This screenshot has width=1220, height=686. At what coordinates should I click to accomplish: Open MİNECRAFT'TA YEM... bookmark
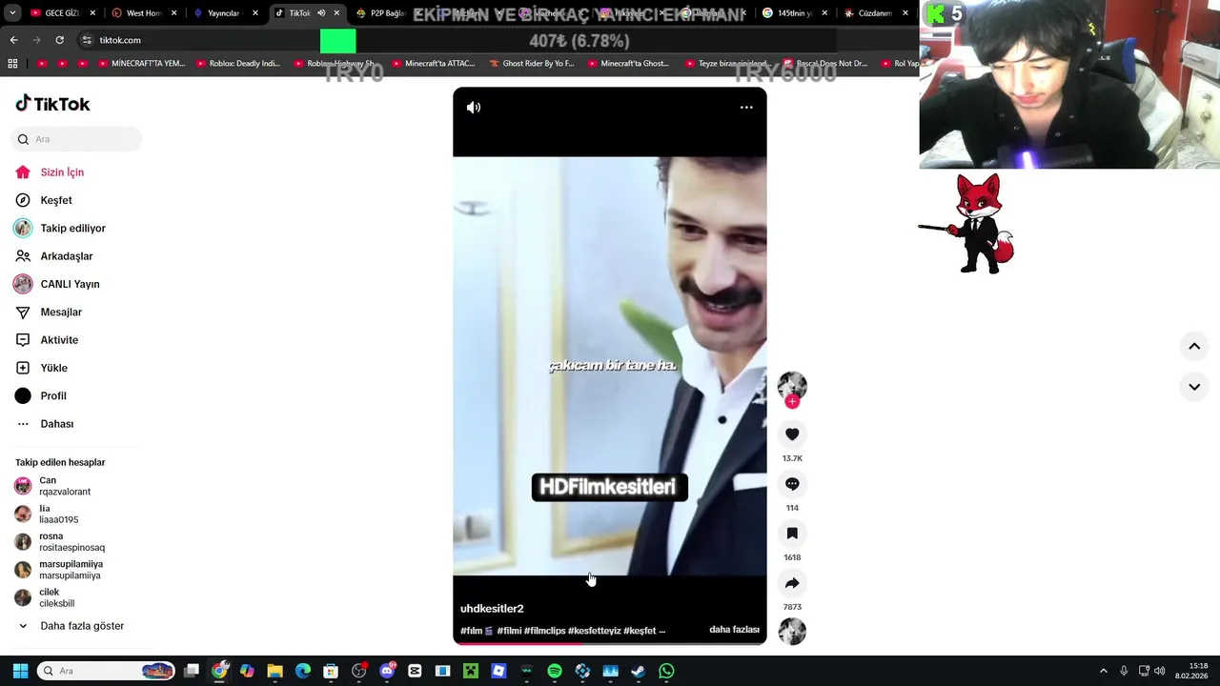click(140, 64)
